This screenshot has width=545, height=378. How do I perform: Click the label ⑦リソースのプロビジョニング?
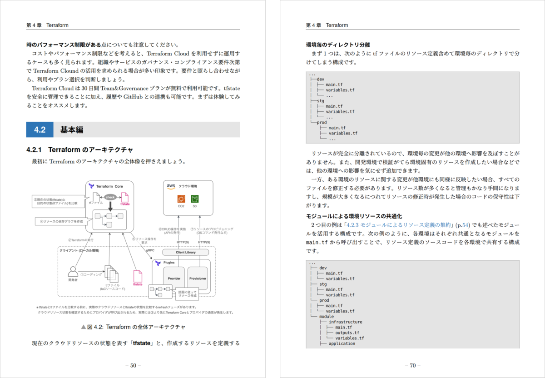pos(212,231)
